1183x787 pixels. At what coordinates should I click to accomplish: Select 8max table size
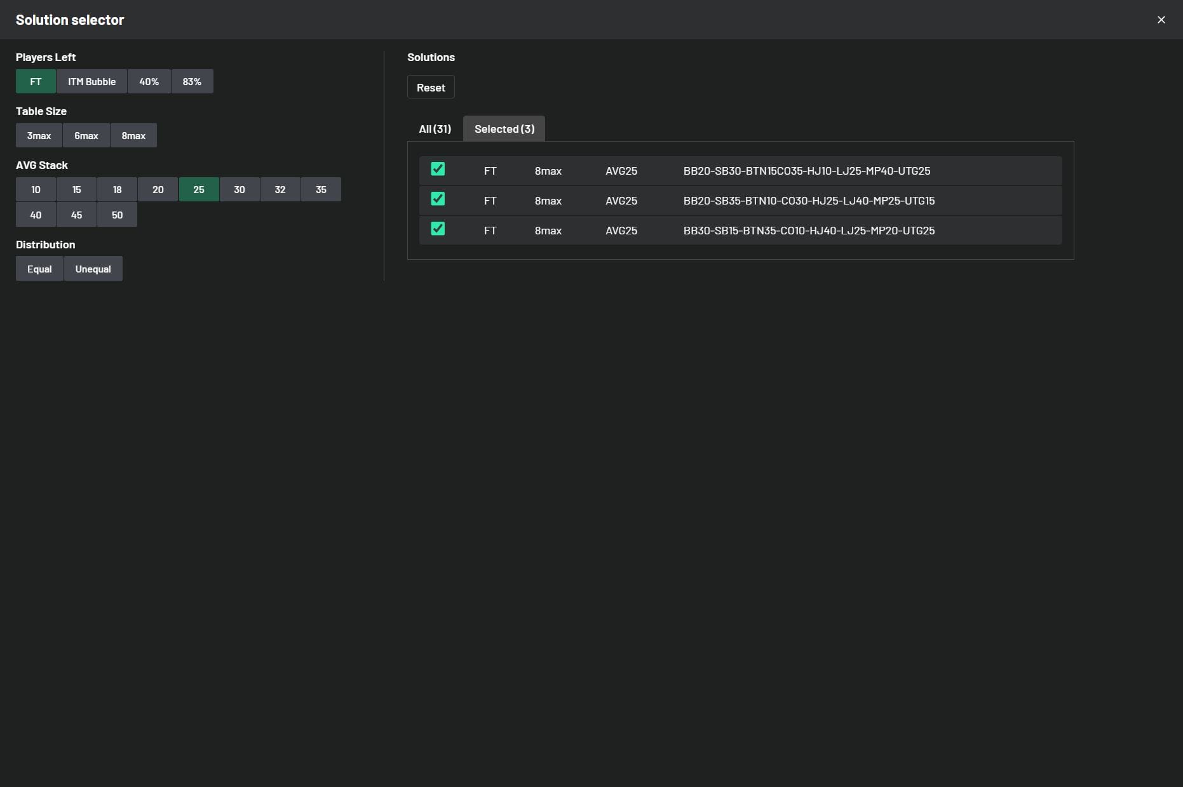pyautogui.click(x=133, y=136)
